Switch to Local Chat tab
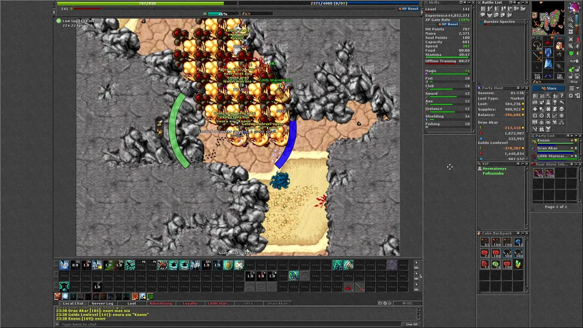Viewport: 583px width, 328px height. click(74, 303)
